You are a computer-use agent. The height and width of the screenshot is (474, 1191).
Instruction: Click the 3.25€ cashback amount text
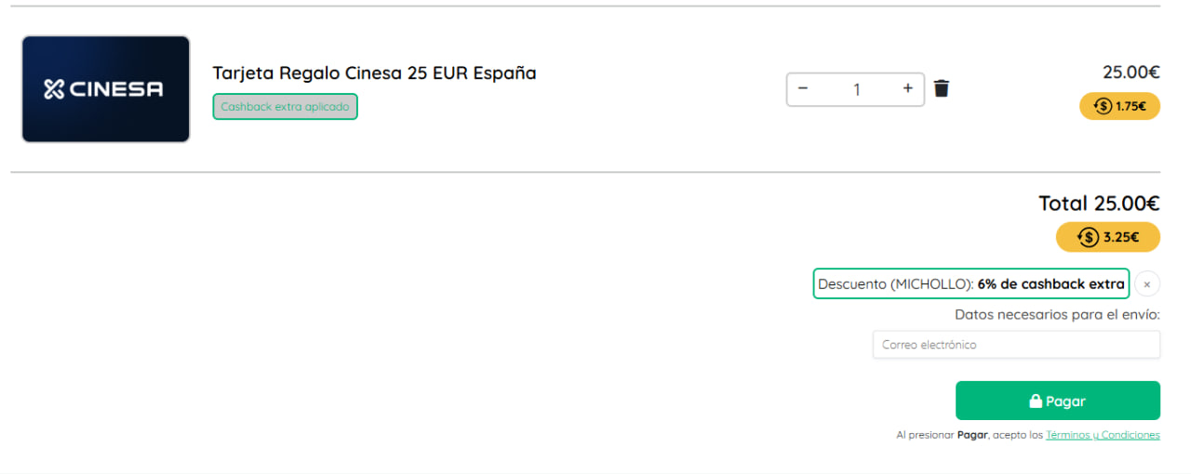[1121, 237]
